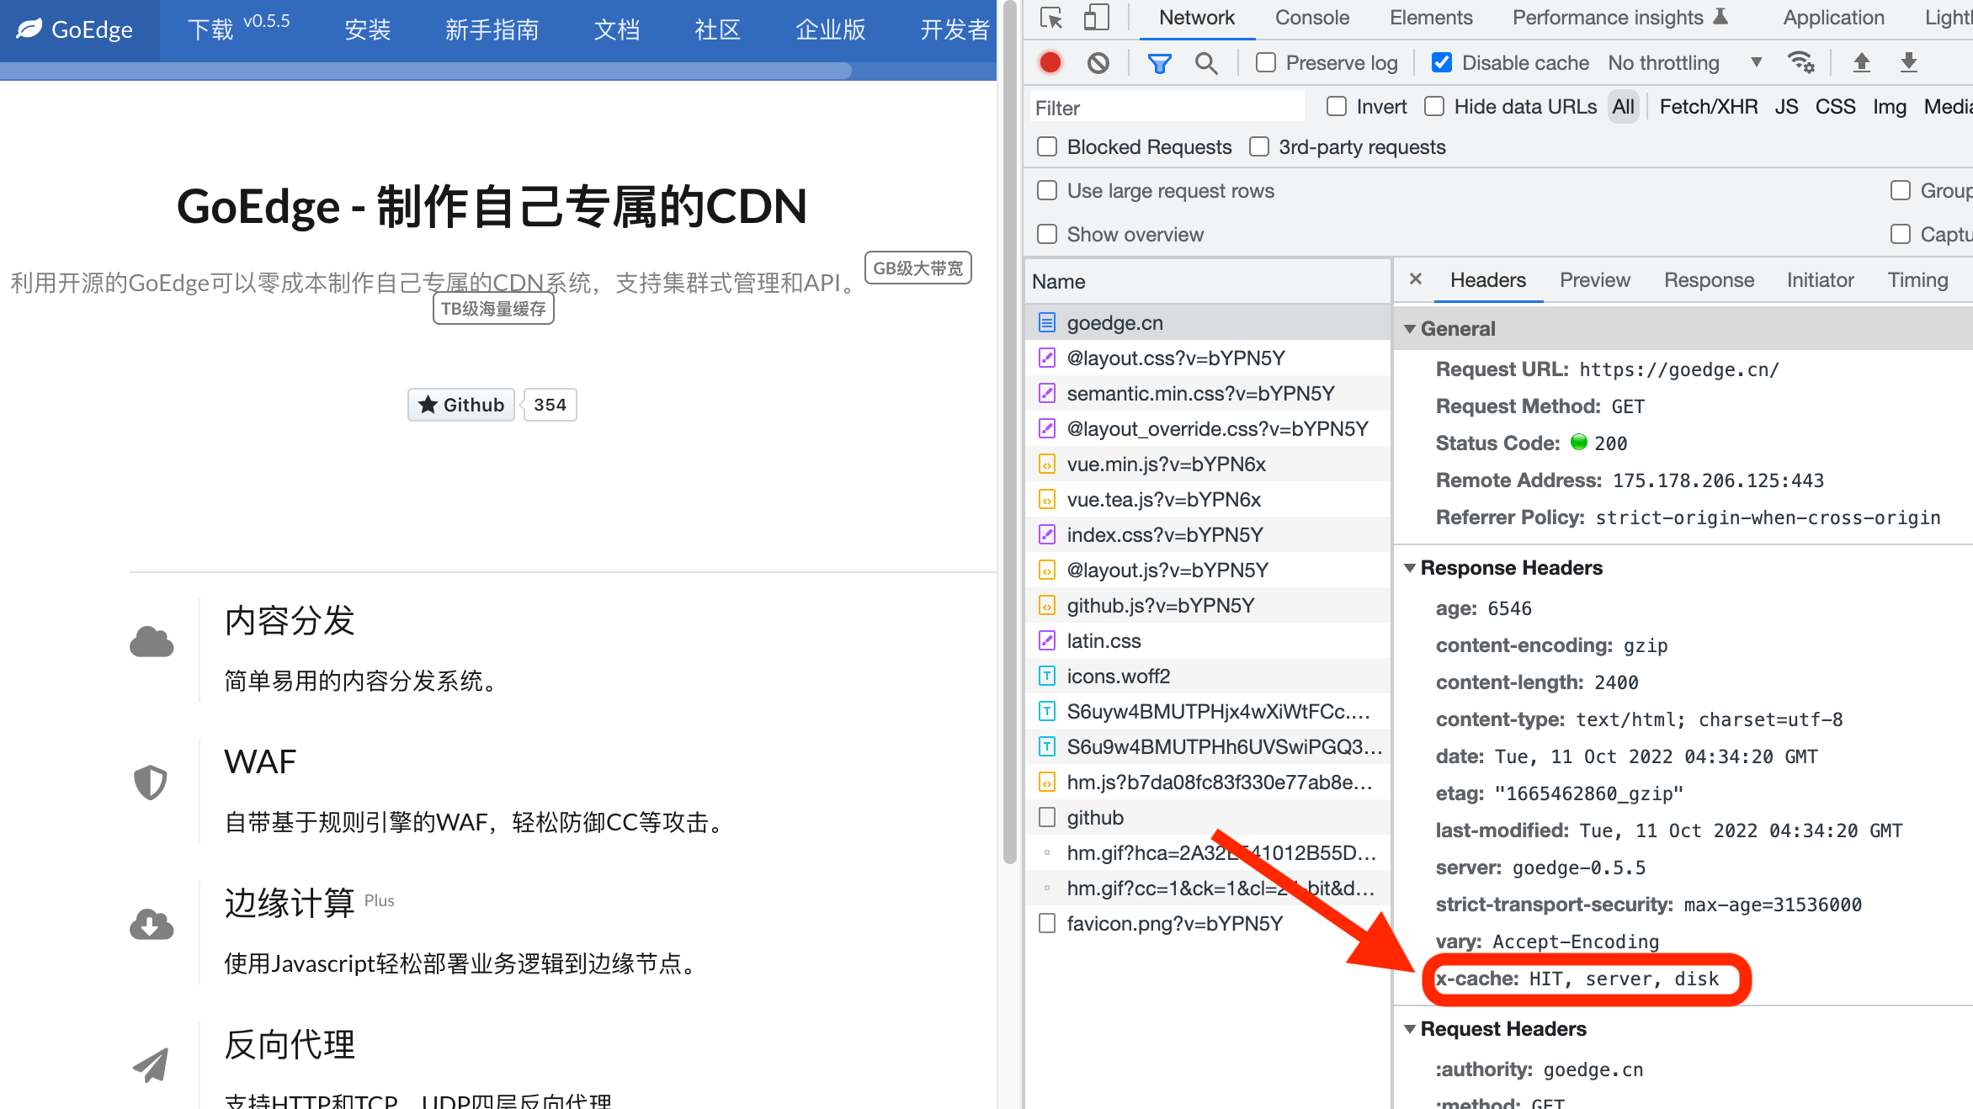Stop recording network log
Image resolution: width=1973 pixels, height=1109 pixels.
point(1050,62)
